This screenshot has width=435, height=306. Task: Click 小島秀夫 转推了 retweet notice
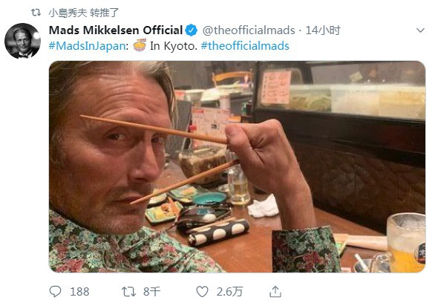(x=83, y=13)
